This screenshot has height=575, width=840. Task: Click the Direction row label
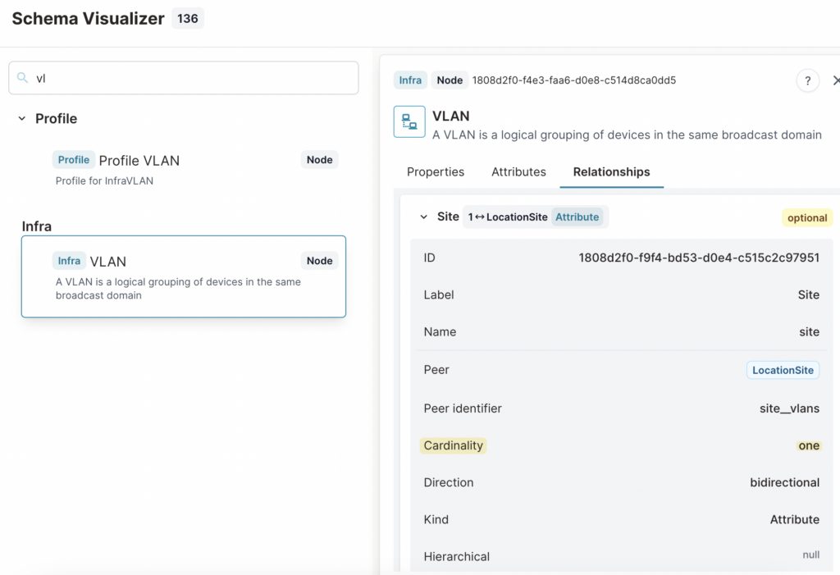tap(449, 482)
